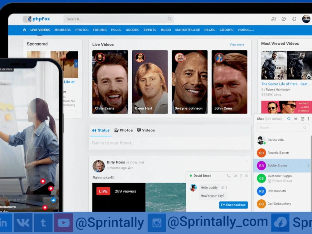Open John Cena live video thumbnail

[229, 82]
